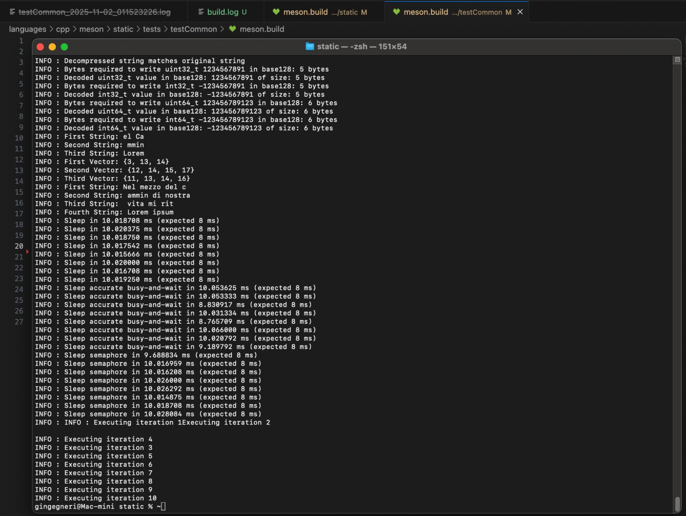Image resolution: width=686 pixels, height=516 pixels.
Task: Expand chevron after 'languages' breadcrumb
Action: 51,29
